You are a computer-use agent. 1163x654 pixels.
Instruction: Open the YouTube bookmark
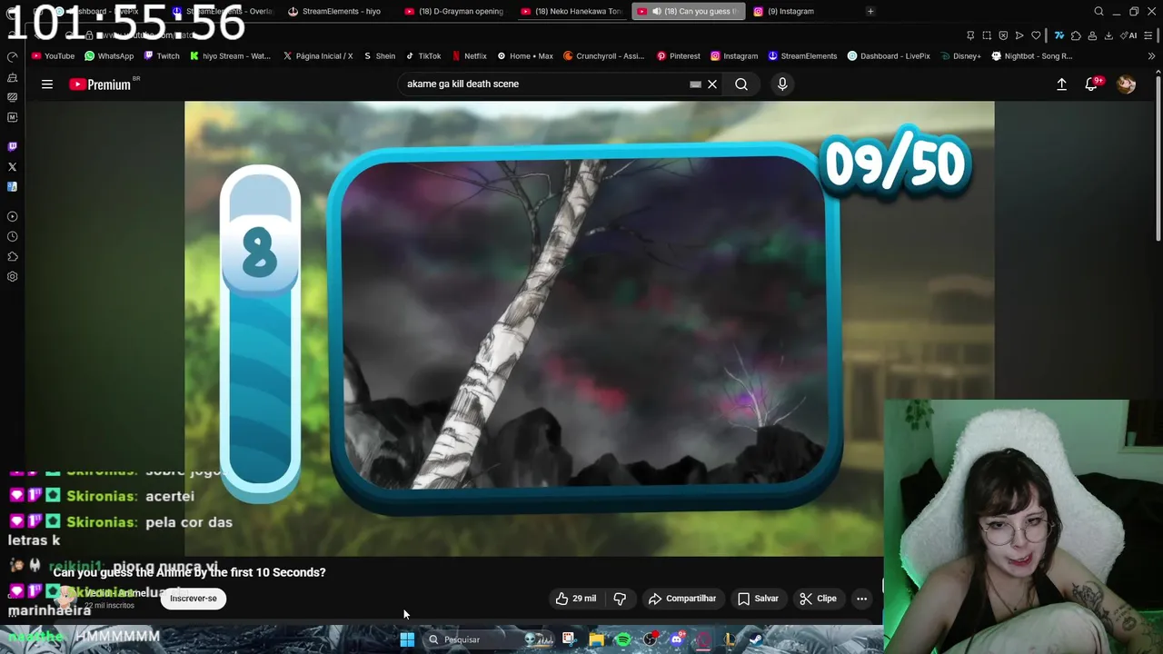53,56
